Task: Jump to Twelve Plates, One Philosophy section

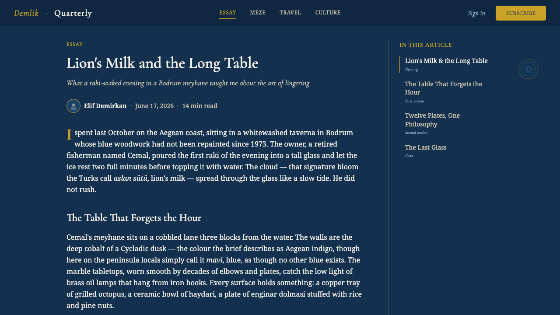Action: coord(446,124)
